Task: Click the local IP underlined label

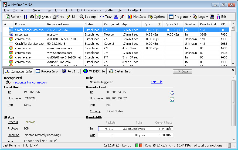Action: [x=9, y=92]
